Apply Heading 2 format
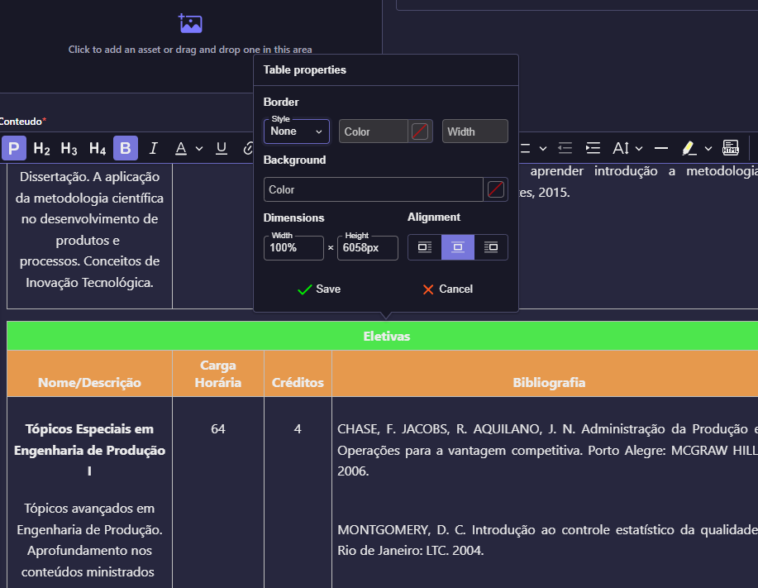The width and height of the screenshot is (758, 588). [41, 148]
